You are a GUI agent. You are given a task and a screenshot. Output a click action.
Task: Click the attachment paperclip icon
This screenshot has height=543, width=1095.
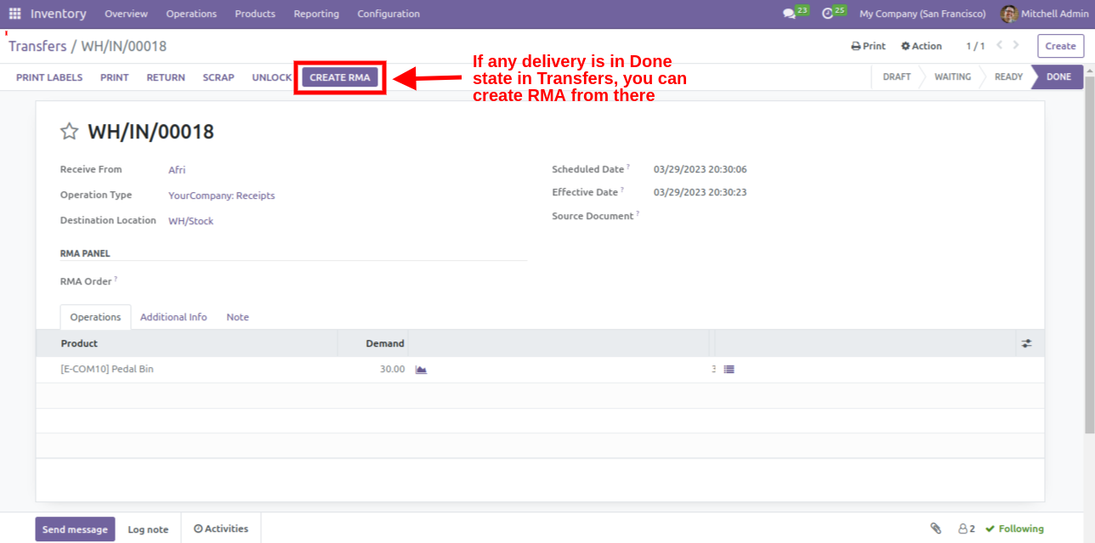coord(936,529)
